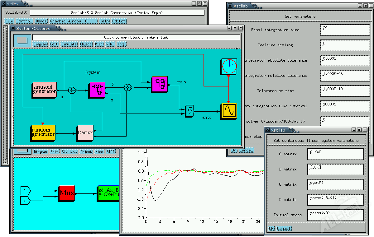Open the RTAI menu
Image resolution: width=374 pixels, height=237 pixels.
110,44
